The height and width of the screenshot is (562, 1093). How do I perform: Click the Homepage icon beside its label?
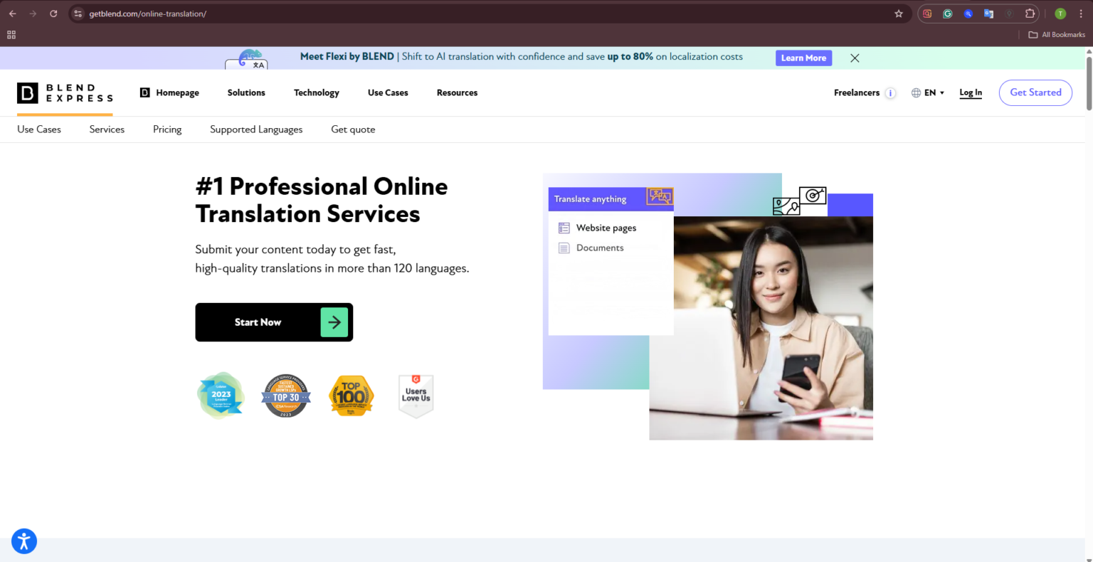144,92
